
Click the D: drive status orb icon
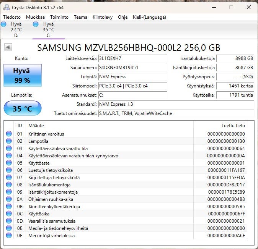(x=3, y=24)
